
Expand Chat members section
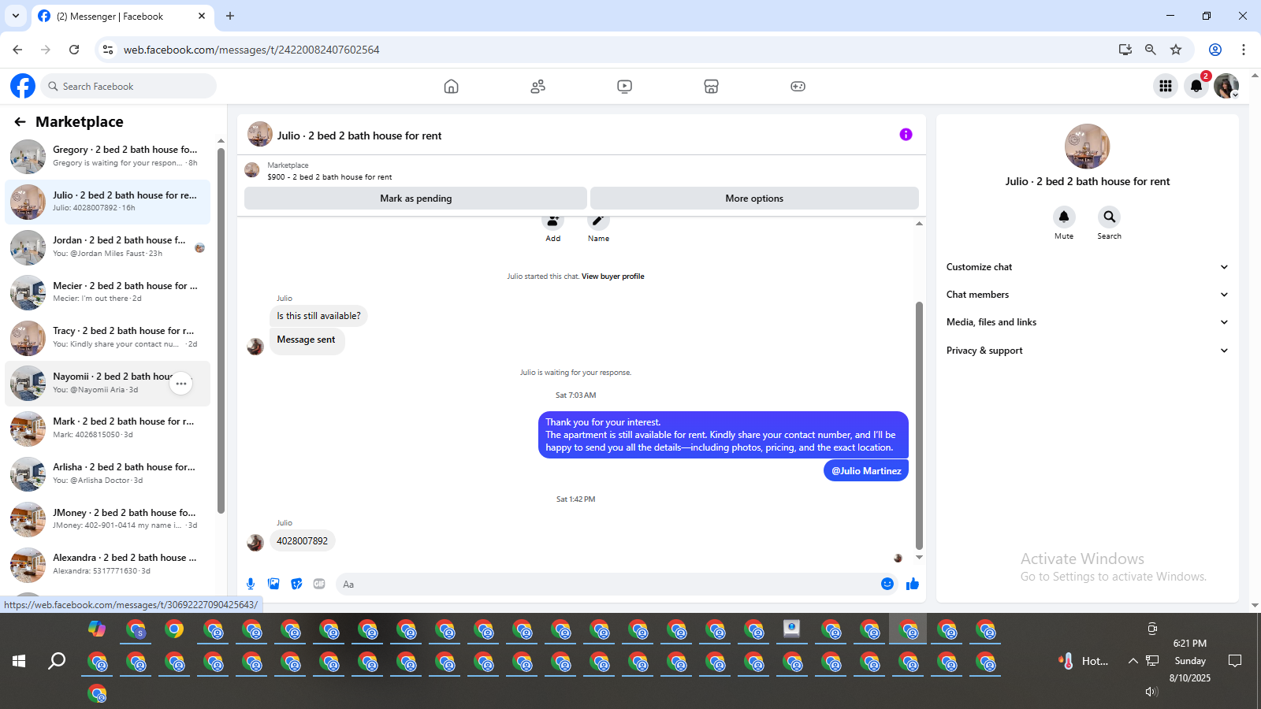1087,295
